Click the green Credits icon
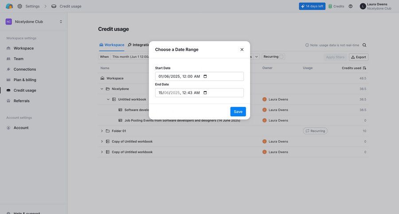399x214 pixels. click(330, 6)
